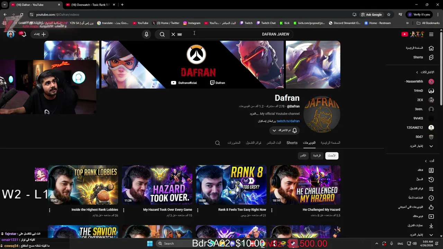Open the subscriptions section header arrow
The height and width of the screenshot is (249, 443).
click(x=417, y=72)
